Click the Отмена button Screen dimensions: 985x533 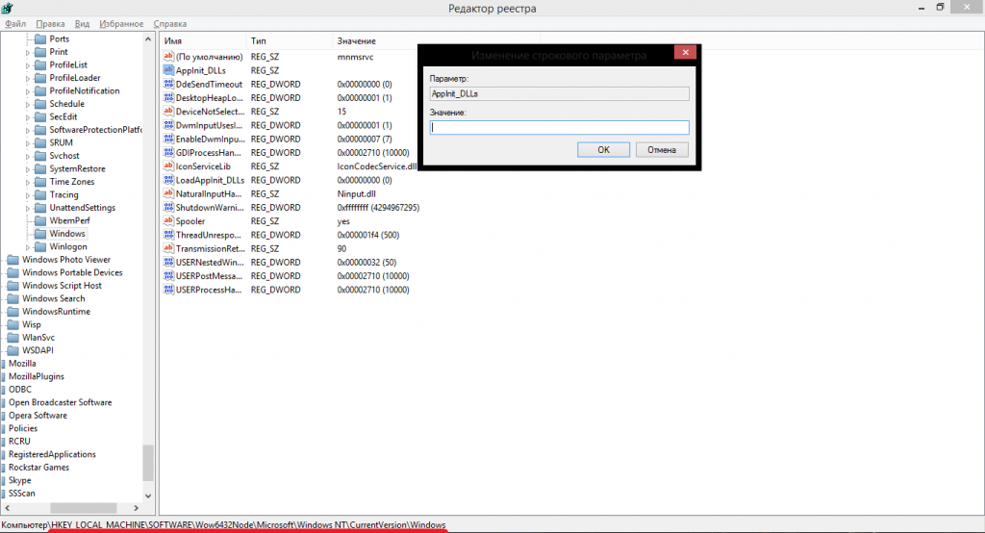[x=661, y=150]
